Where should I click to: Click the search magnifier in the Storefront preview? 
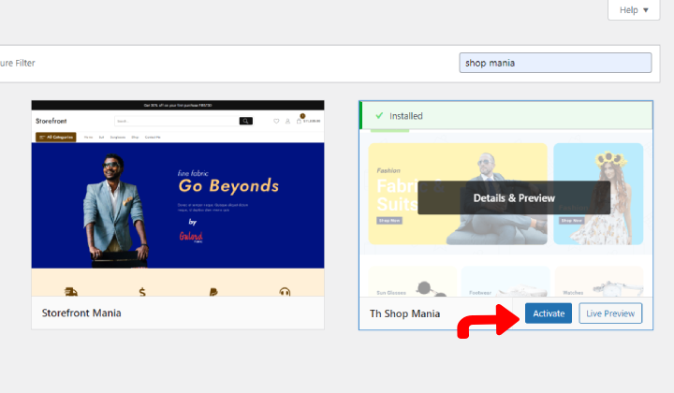coord(246,121)
